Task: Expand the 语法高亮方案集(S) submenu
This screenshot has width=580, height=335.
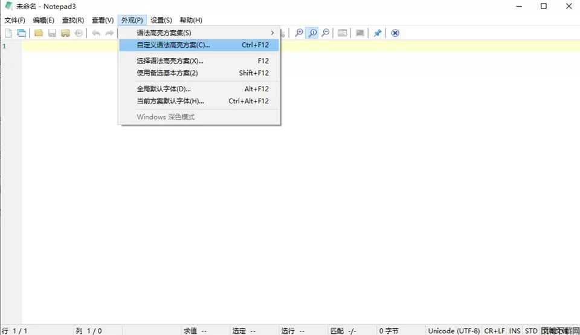Action: [199, 33]
